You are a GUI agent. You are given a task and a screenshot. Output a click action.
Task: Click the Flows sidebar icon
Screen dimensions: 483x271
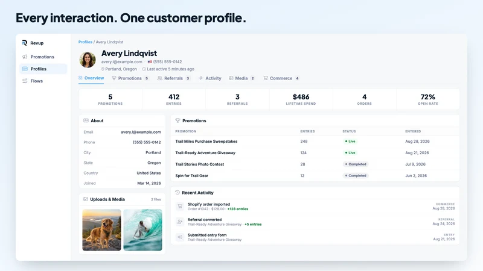[x=25, y=81]
